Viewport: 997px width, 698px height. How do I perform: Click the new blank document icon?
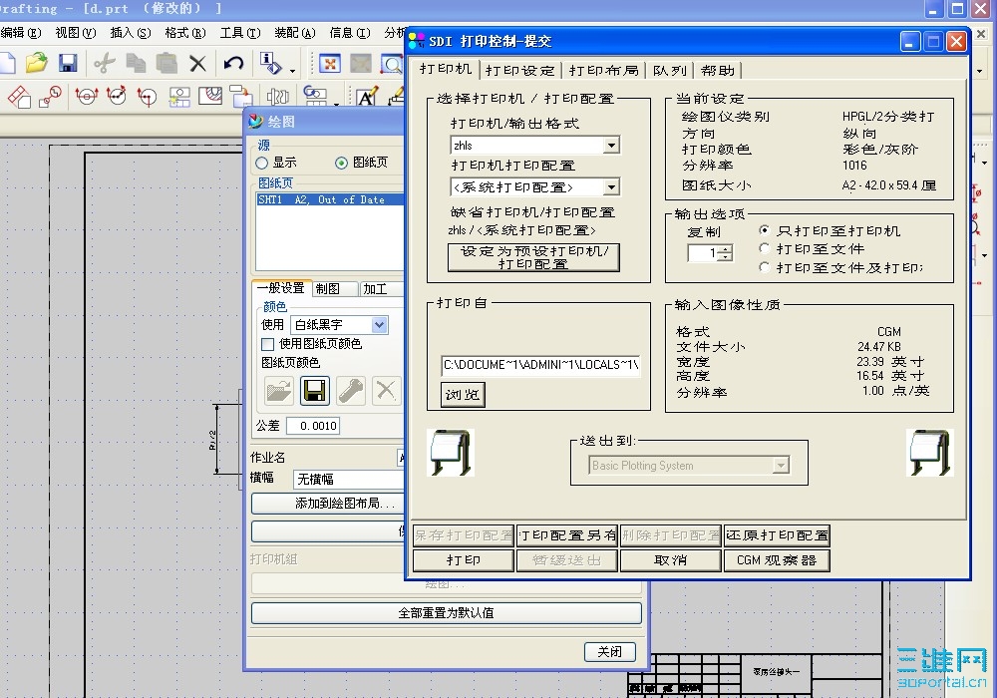tap(7, 63)
